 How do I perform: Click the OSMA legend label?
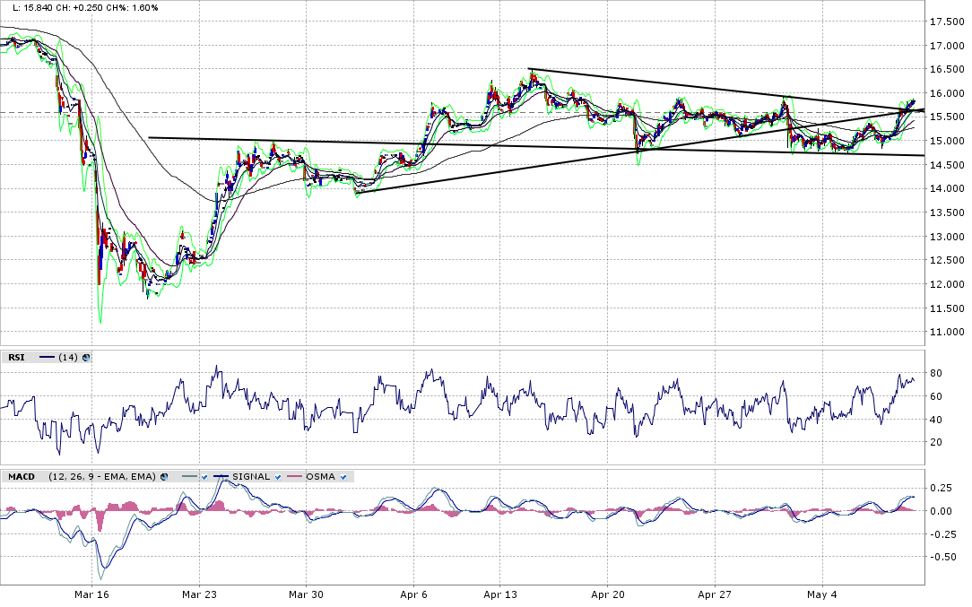[320, 476]
